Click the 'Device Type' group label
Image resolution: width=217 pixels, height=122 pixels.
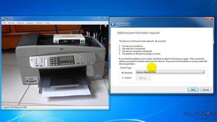point(126,68)
